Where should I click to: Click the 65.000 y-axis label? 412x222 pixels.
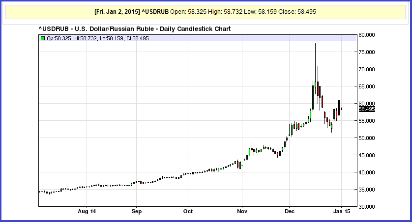[367, 86]
